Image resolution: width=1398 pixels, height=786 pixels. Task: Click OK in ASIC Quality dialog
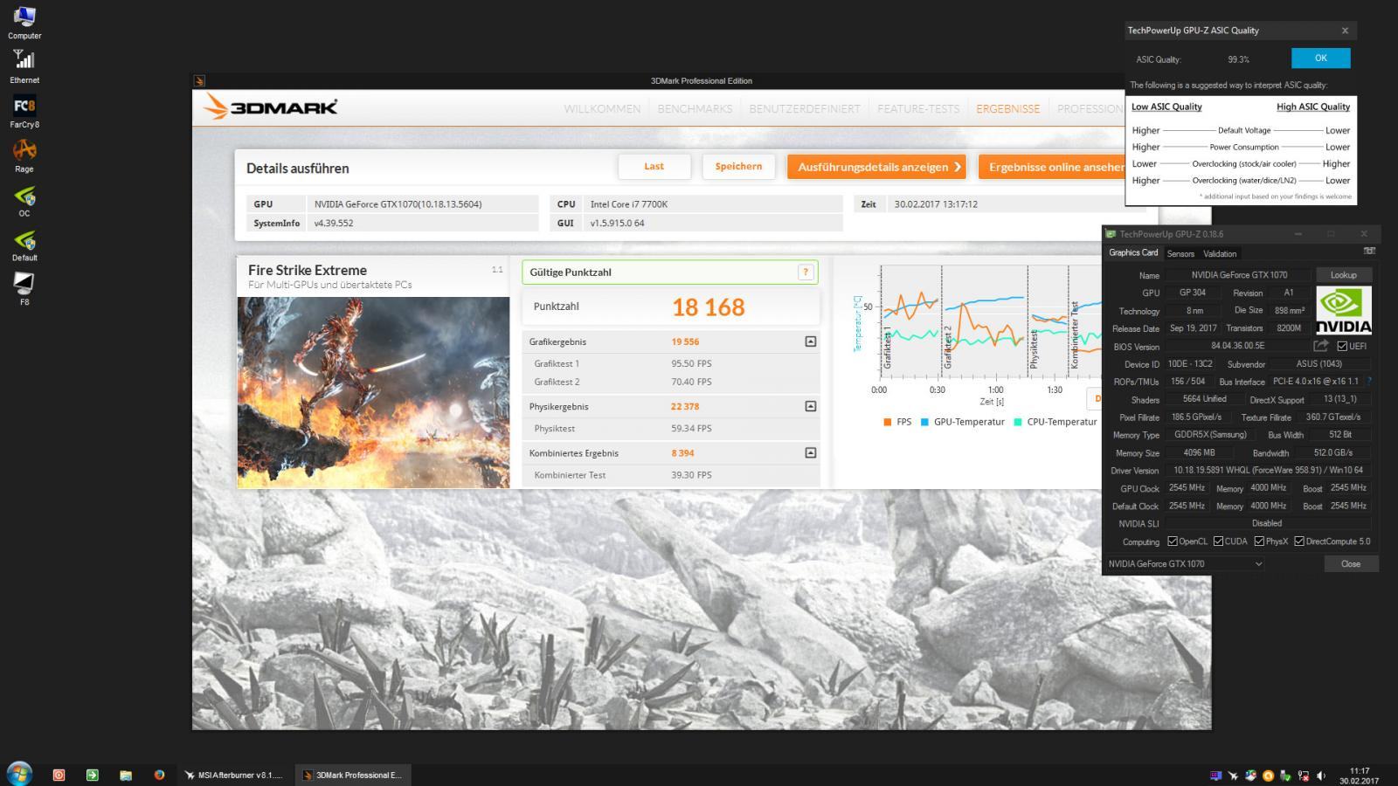click(x=1320, y=58)
